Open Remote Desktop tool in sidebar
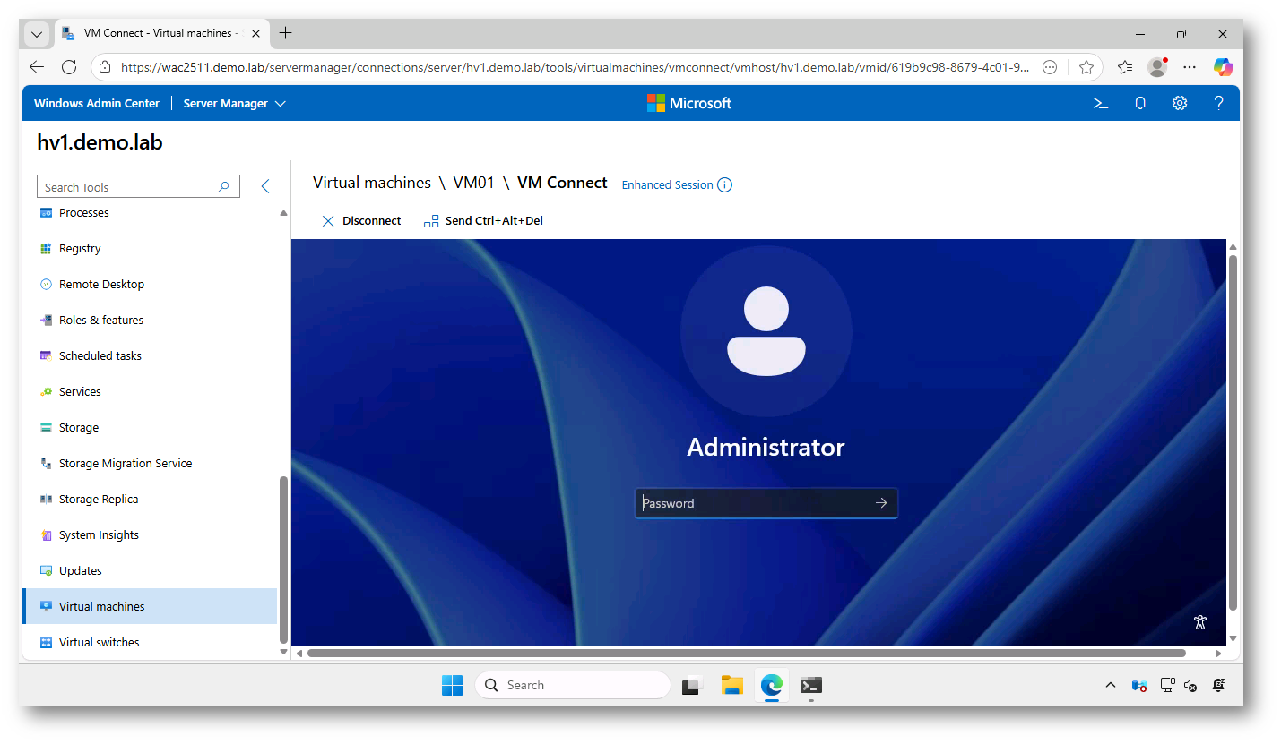This screenshot has width=1281, height=744. pyautogui.click(x=101, y=285)
